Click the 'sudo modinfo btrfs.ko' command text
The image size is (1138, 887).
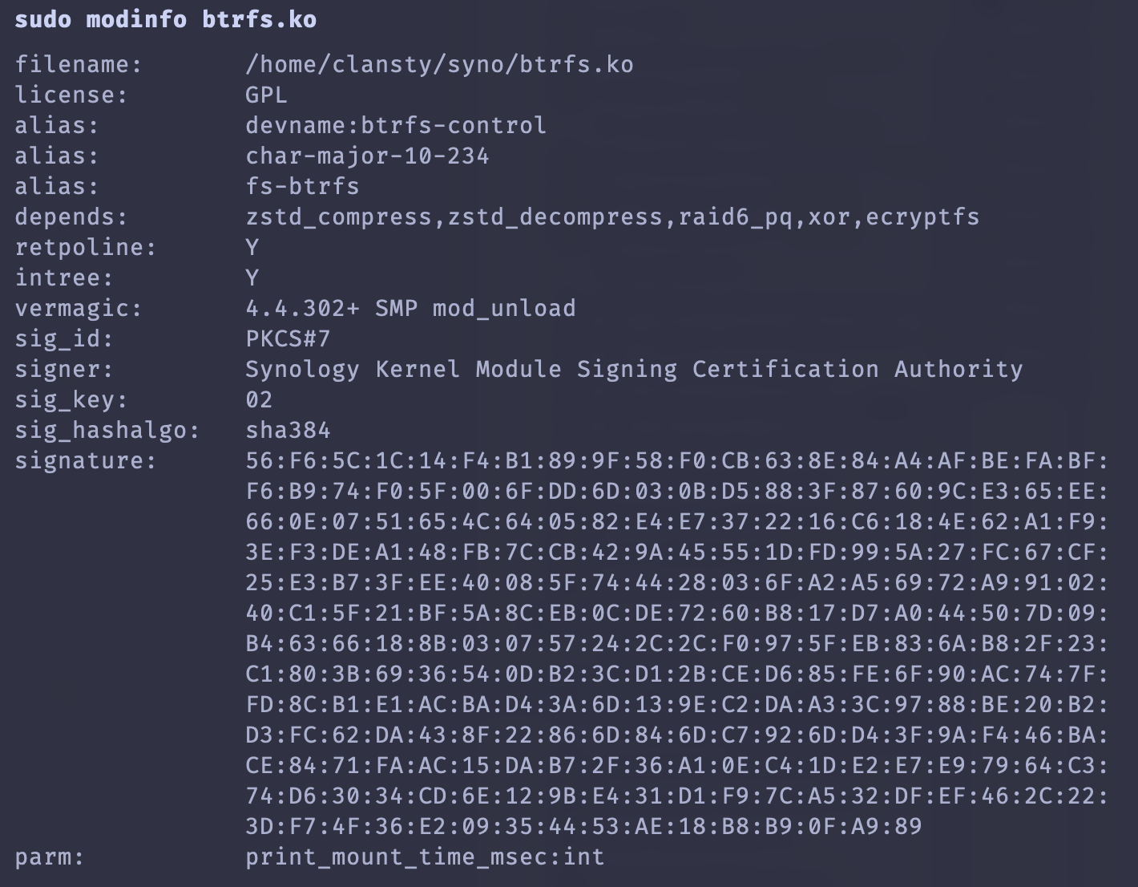(x=165, y=19)
